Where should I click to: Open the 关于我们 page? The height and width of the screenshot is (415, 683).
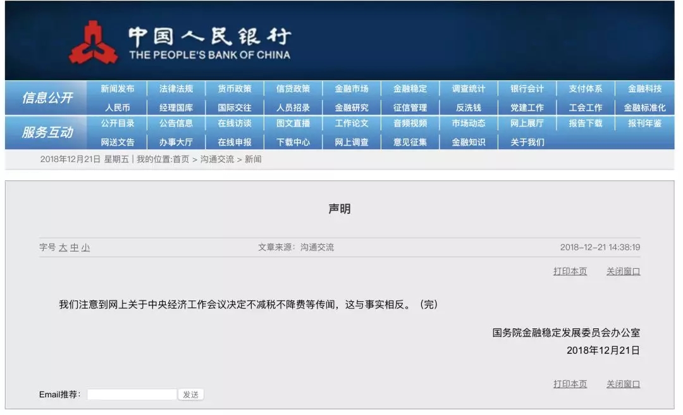[x=527, y=142]
